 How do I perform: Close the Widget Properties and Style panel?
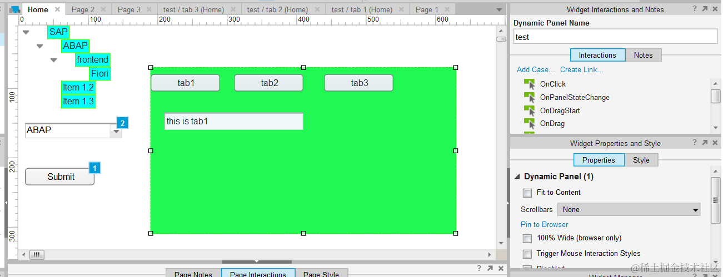point(715,143)
